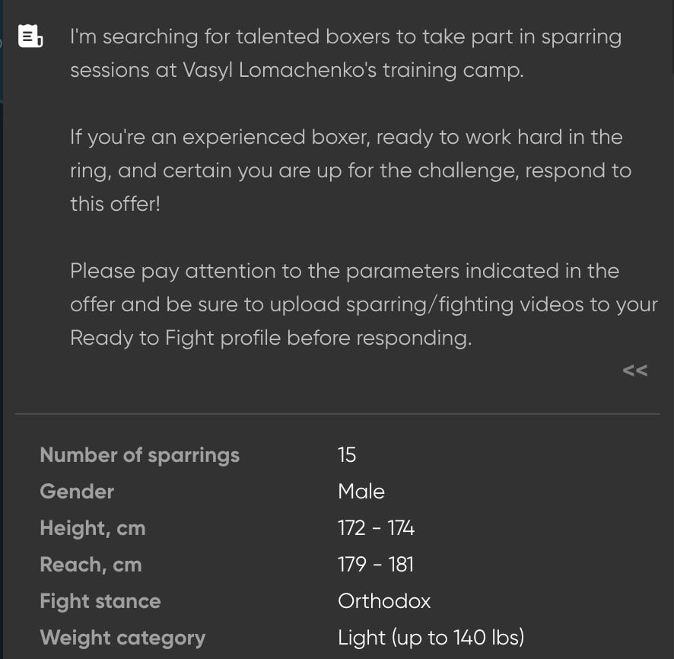674x659 pixels.
Task: Click the 'Reach, cm' label
Action: tap(91, 565)
